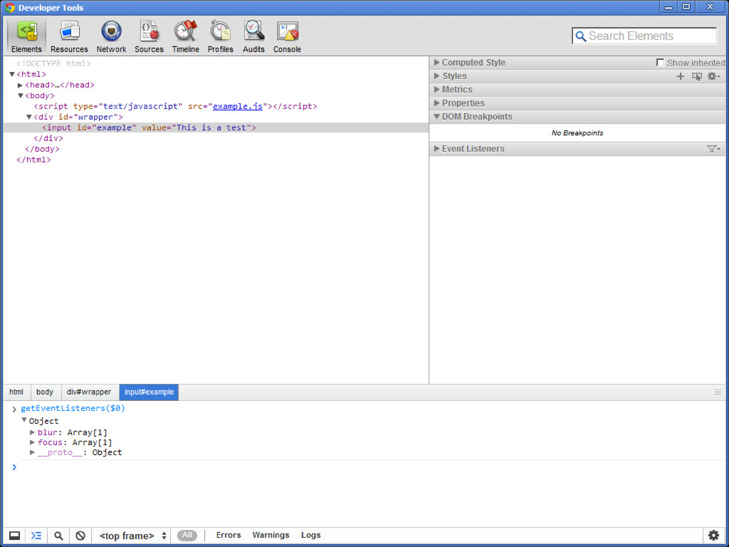Image resolution: width=729 pixels, height=547 pixels.
Task: Open the Console panel
Action: pos(288,37)
